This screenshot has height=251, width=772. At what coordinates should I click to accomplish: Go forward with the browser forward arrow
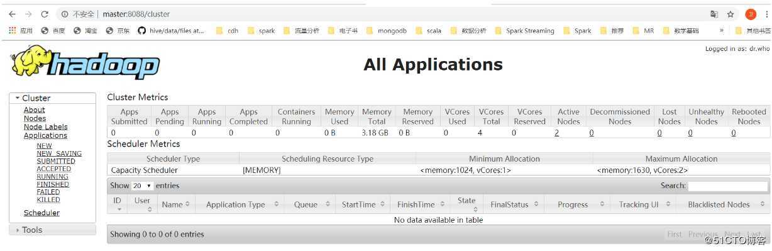[x=28, y=14]
